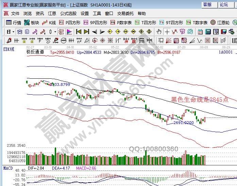
Task: Open the 交易委托 menu
Action: (x=126, y=14)
